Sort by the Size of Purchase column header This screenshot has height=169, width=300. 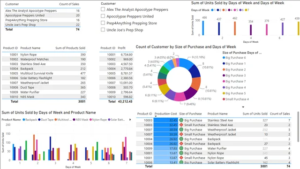[x=190, y=114]
